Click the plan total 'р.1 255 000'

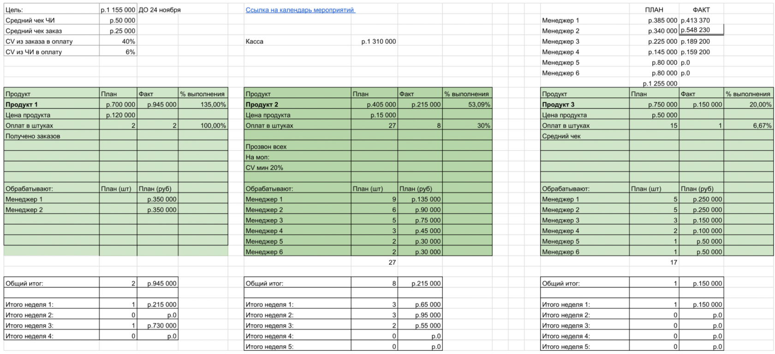click(654, 83)
